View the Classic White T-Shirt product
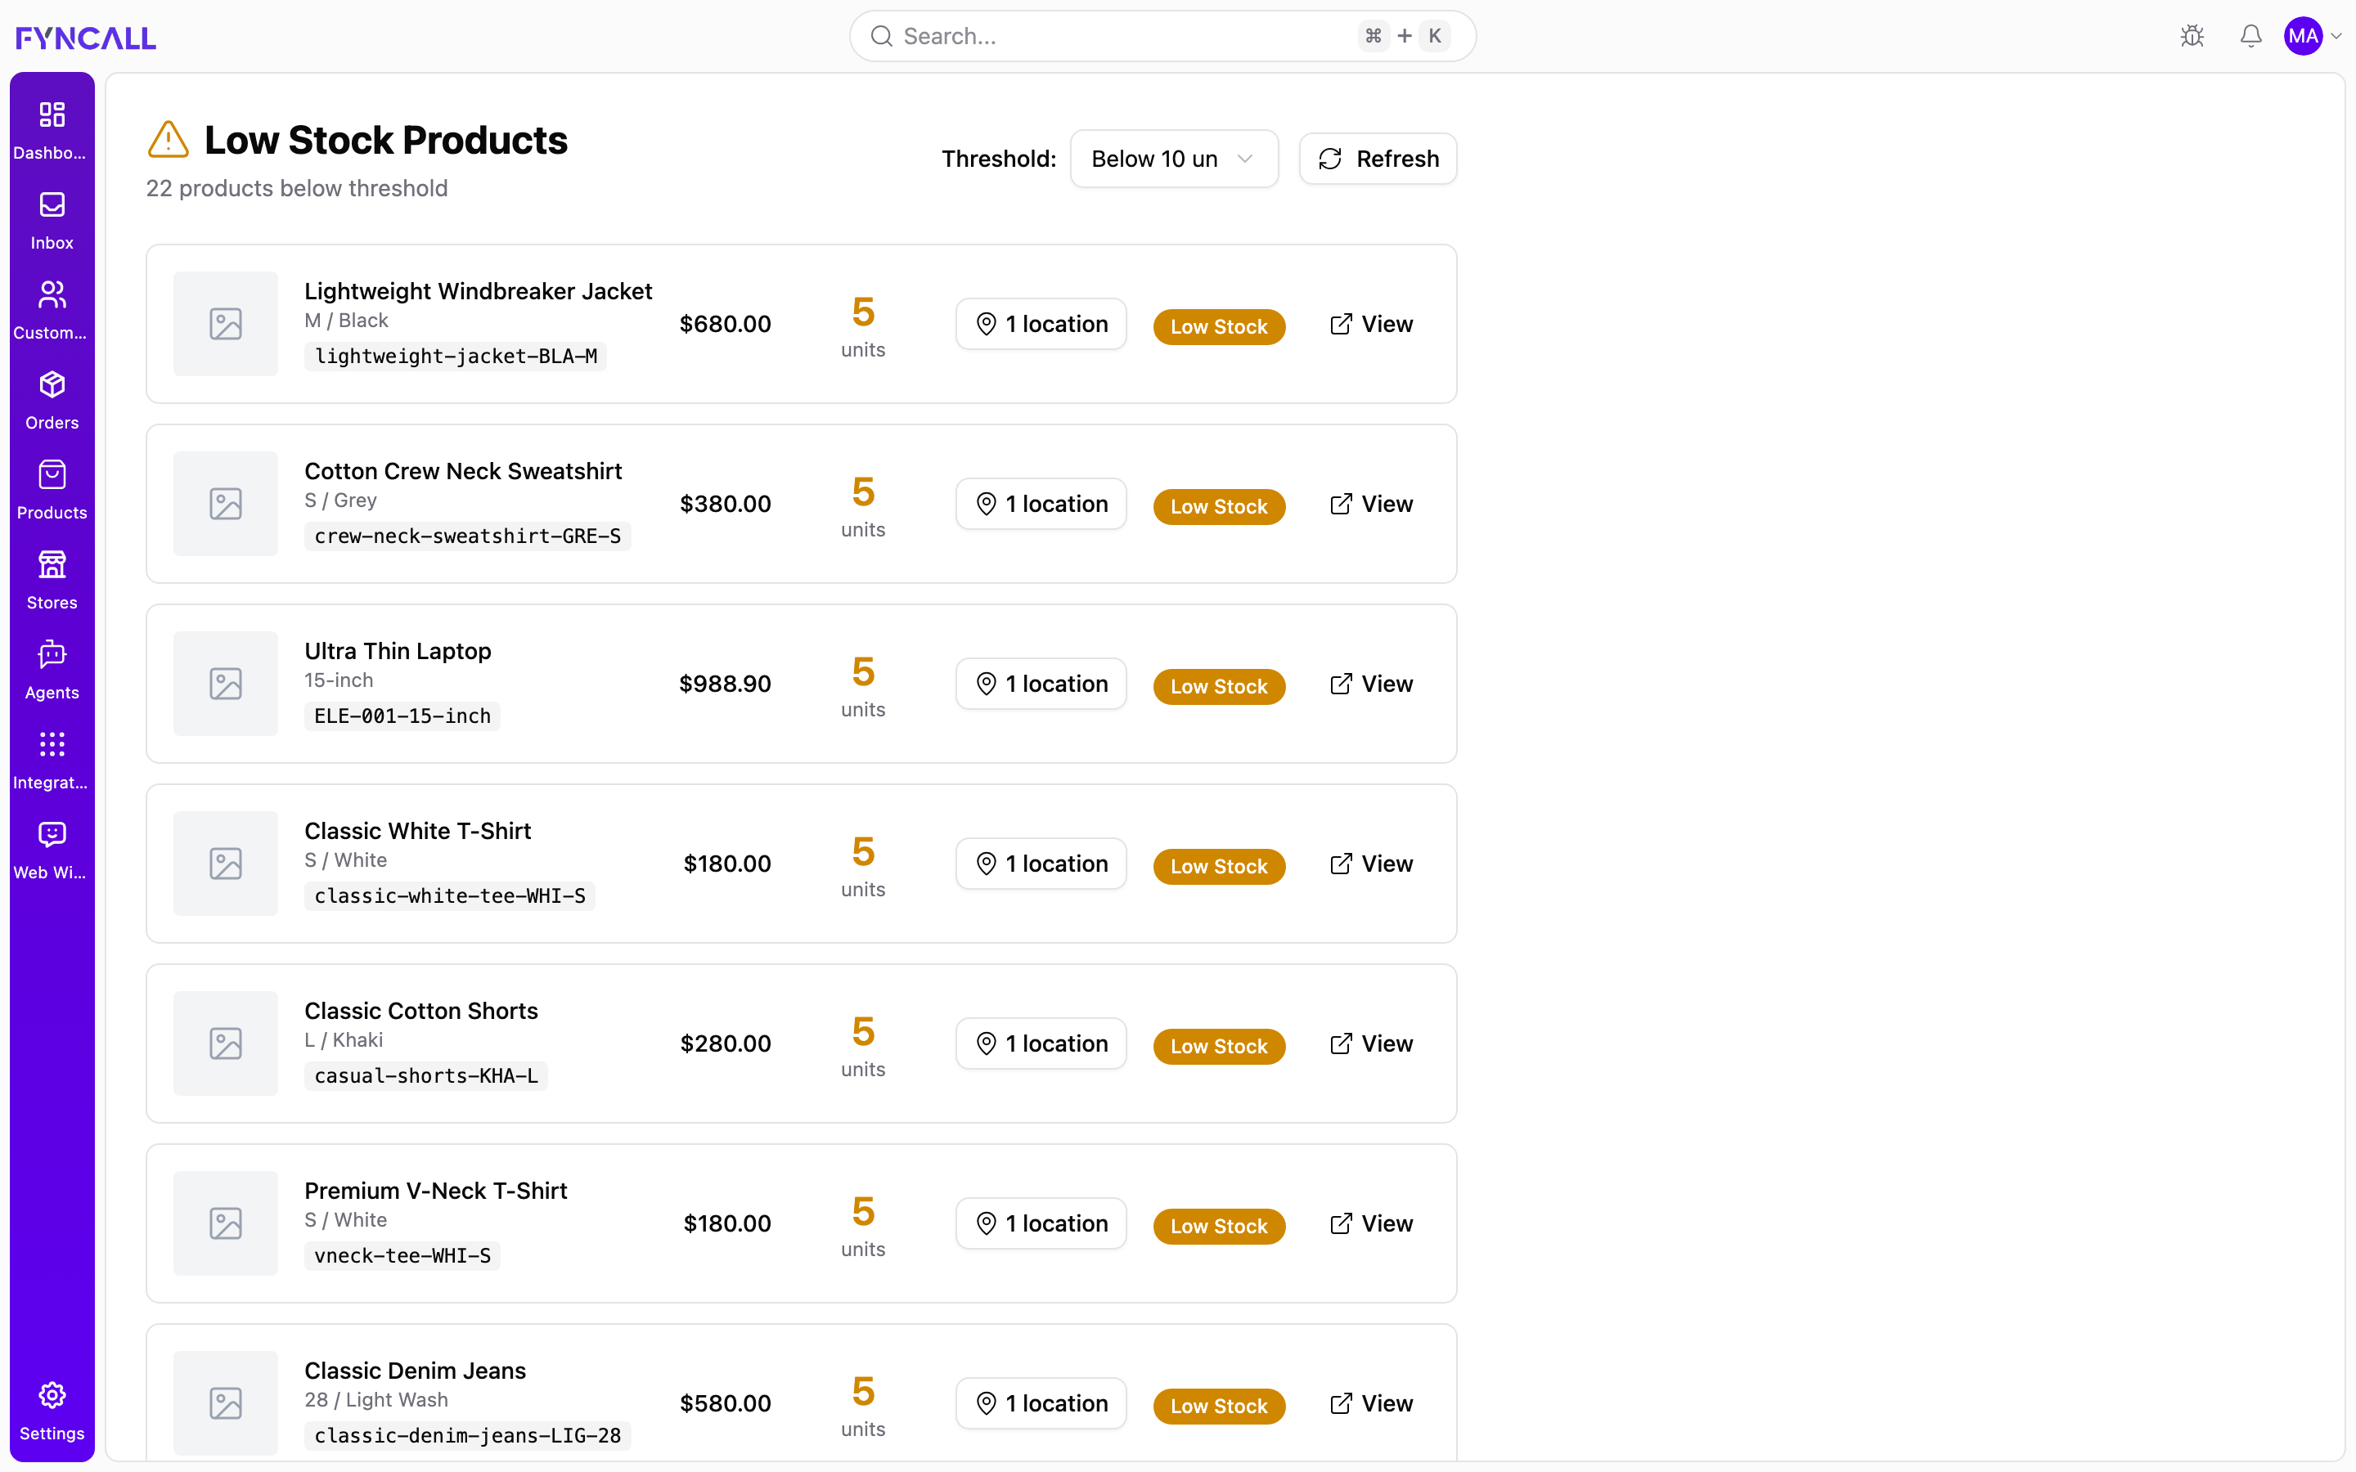 click(x=1371, y=864)
